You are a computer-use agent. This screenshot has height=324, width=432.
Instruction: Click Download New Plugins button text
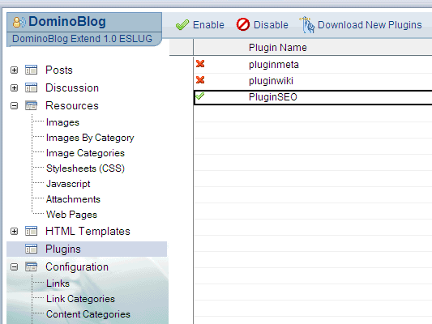coord(370,25)
